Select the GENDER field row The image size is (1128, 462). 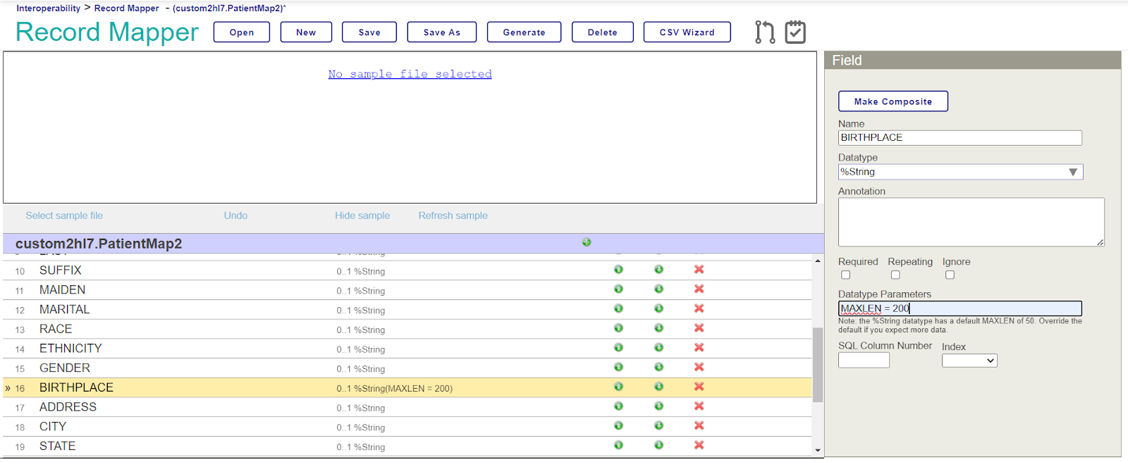point(407,368)
